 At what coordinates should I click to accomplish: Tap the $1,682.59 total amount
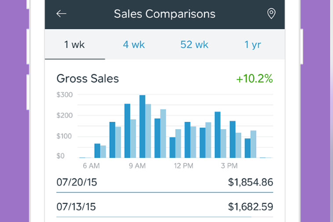pyautogui.click(x=250, y=207)
